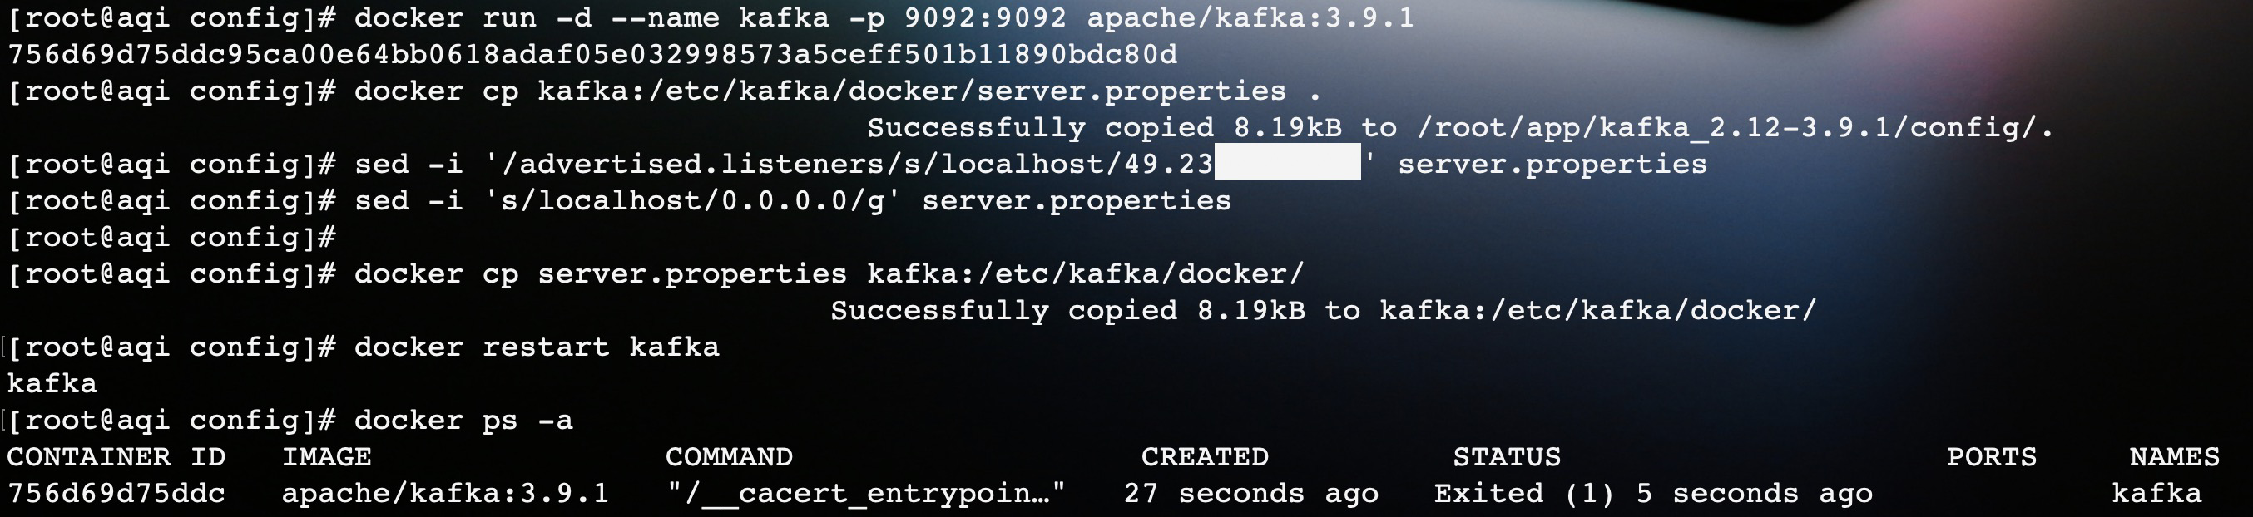This screenshot has width=2253, height=517.
Task: Select the long container hash output
Action: [592, 54]
